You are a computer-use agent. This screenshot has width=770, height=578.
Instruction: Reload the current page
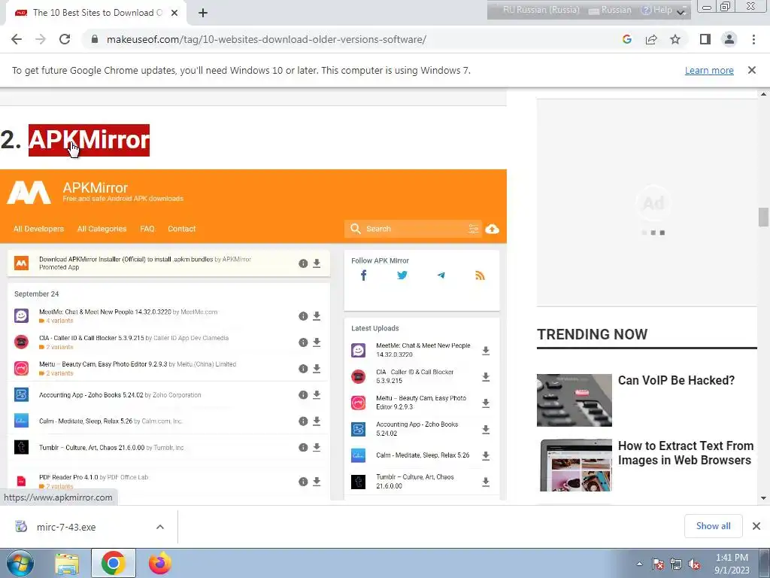65,39
